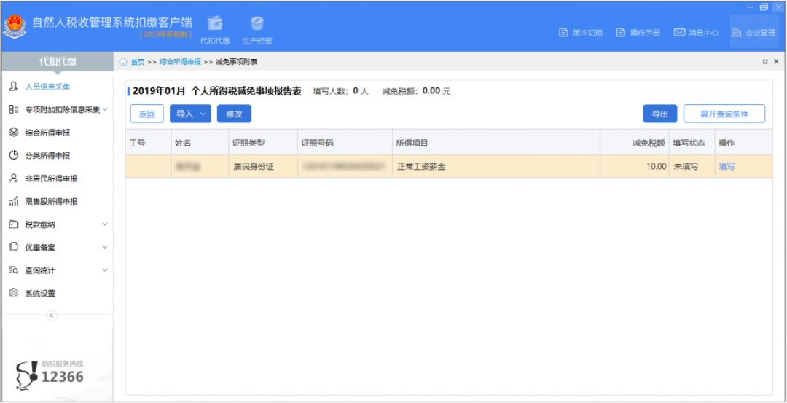This screenshot has height=403, width=787.
Task: Open 企业管理 in the header
Action: point(754,33)
